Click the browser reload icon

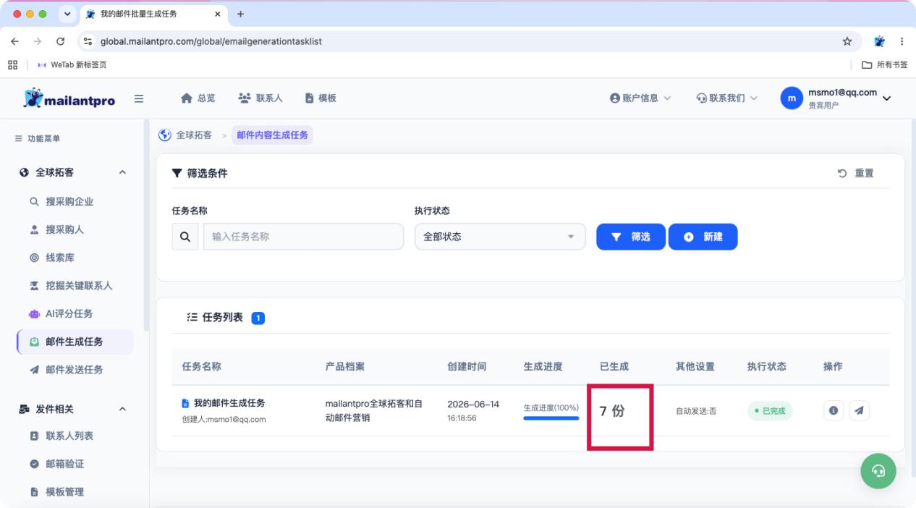60,41
